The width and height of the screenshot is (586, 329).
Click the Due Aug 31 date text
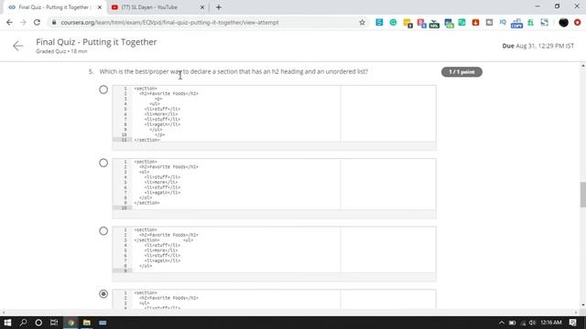point(537,46)
